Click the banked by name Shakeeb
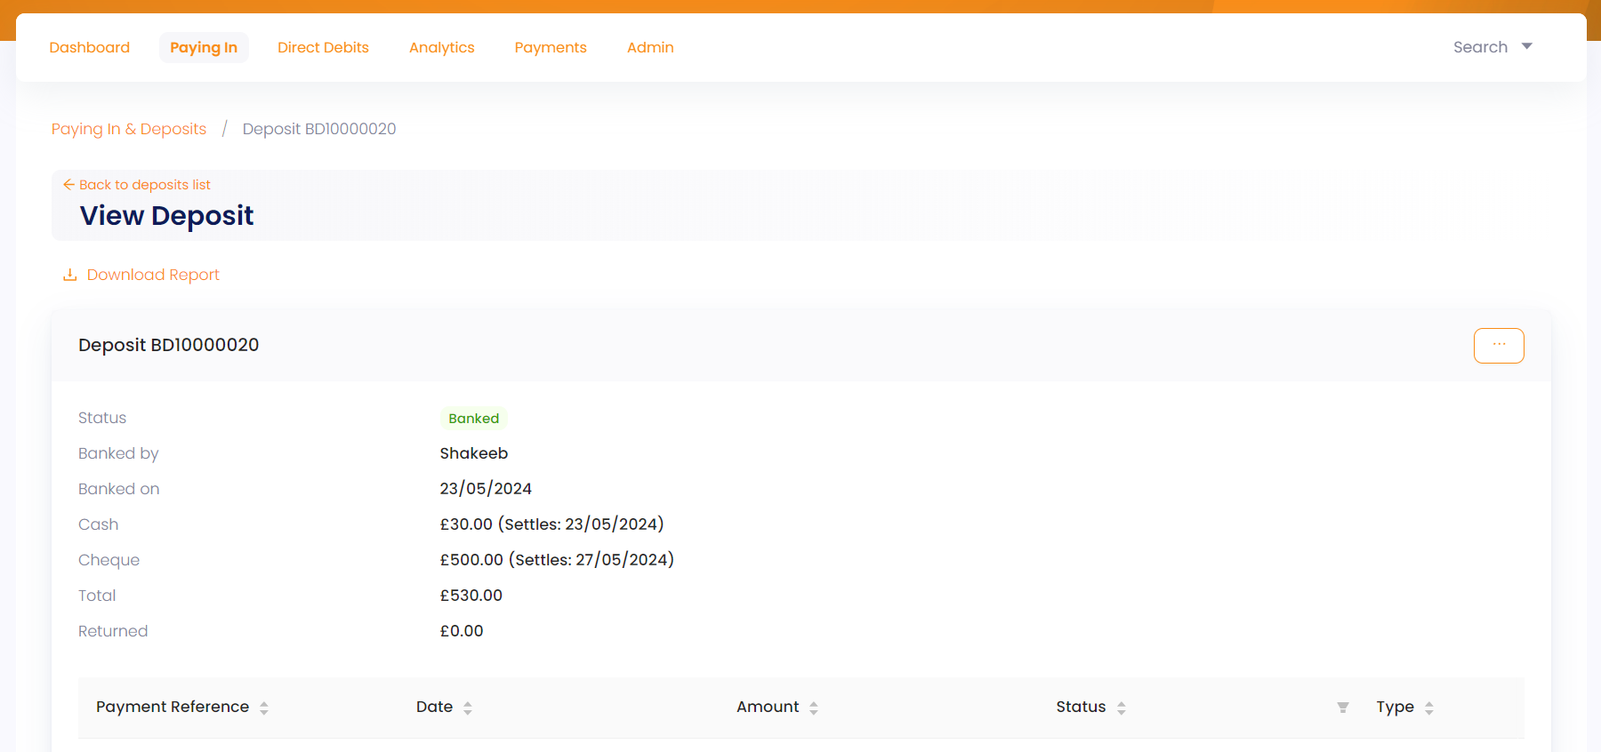1601x752 pixels. (x=474, y=453)
